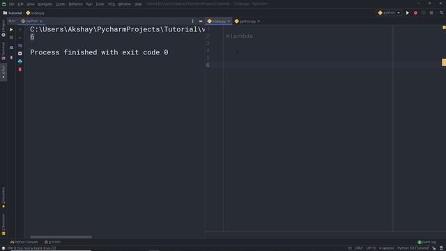Screen dimensions: 446x251
Task: Open the Python Console tool window
Action: [x=24, y=242]
